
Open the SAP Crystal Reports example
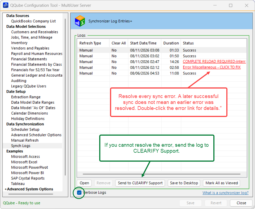coord(28,178)
